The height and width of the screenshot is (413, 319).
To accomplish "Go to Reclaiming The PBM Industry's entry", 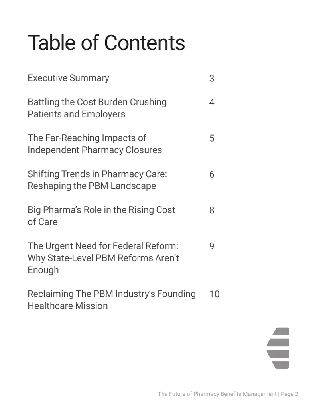I will [x=112, y=300].
